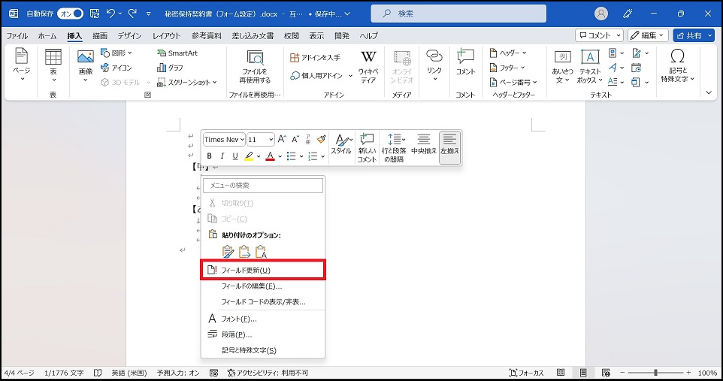Open 記号と特殊文字 in ribbon
This screenshot has height=381, width=723.
tap(677, 65)
